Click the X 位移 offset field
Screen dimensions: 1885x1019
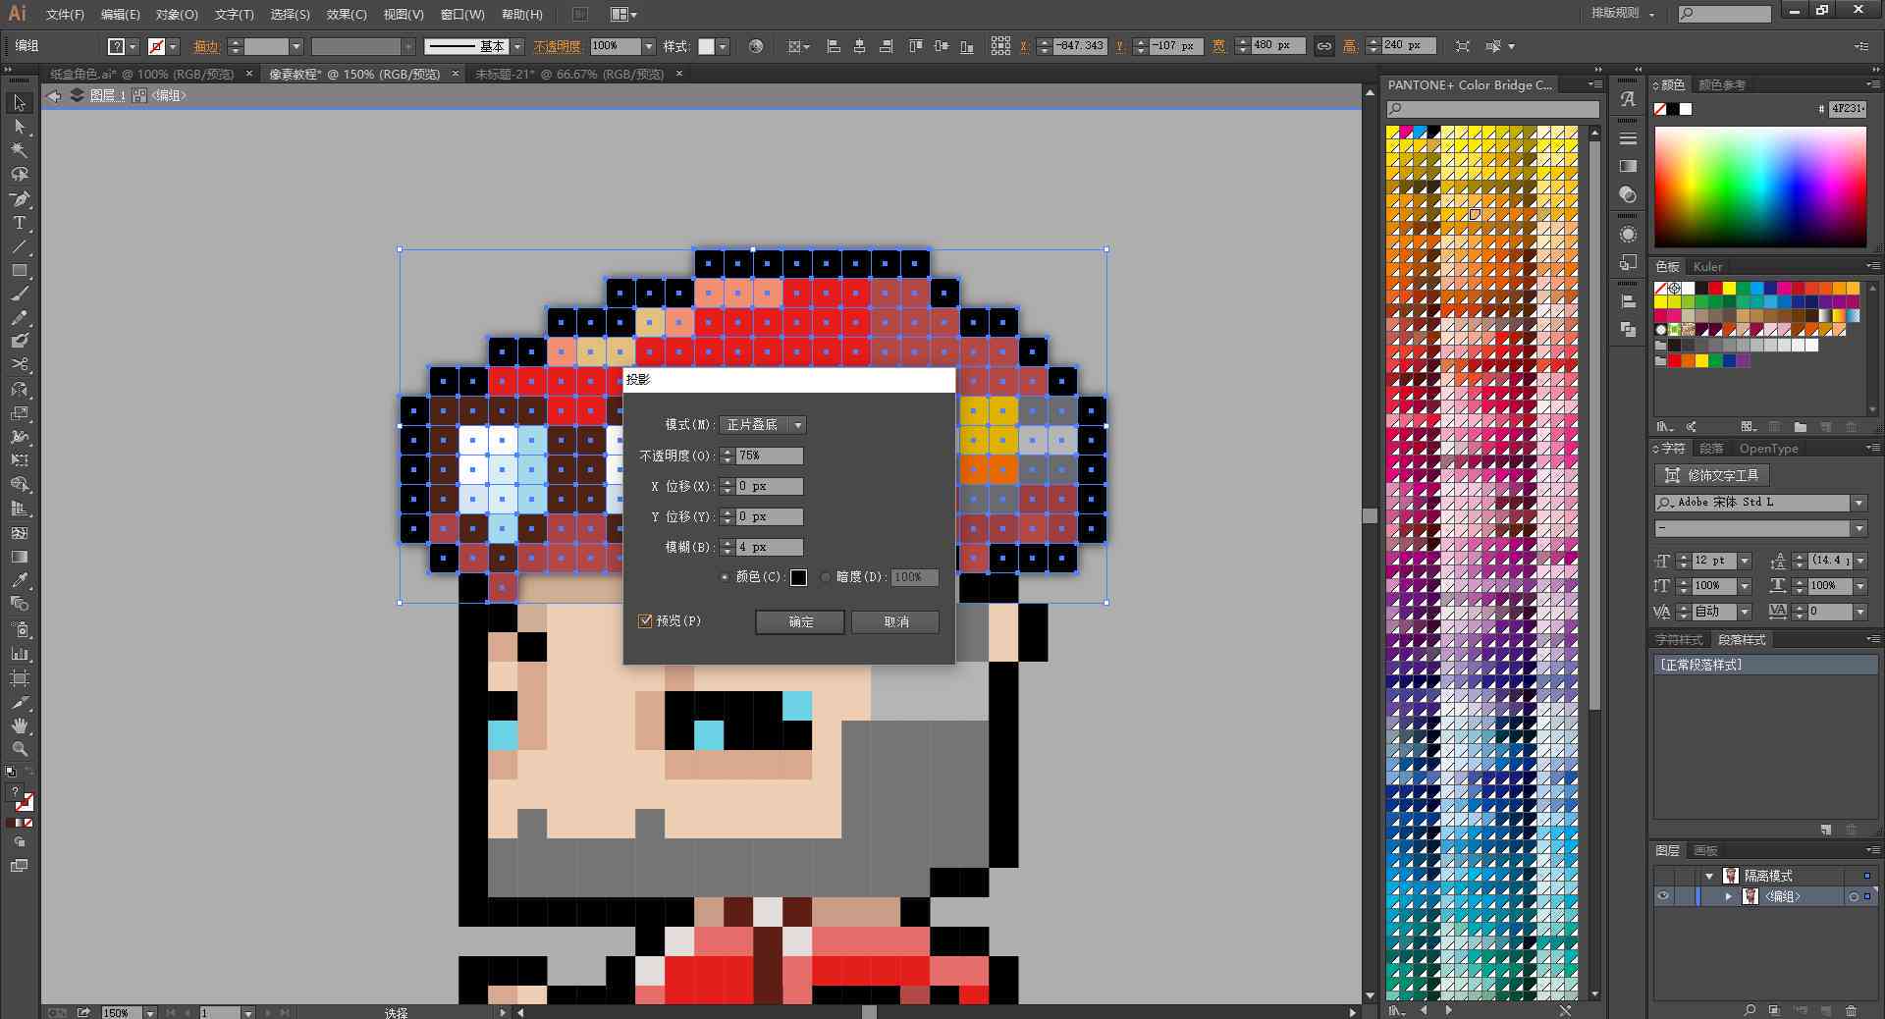pyautogui.click(x=770, y=486)
